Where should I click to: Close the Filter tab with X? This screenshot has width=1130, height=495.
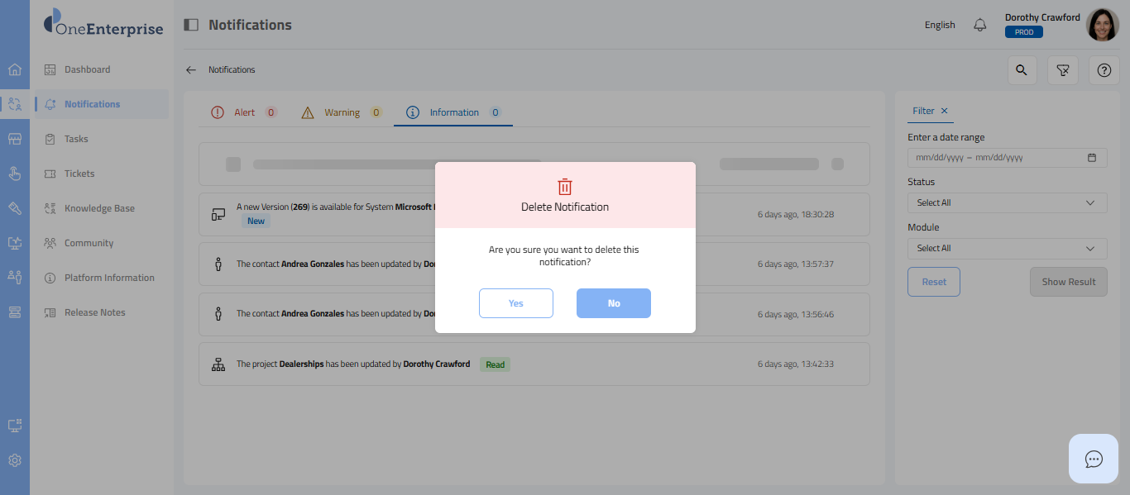(945, 111)
